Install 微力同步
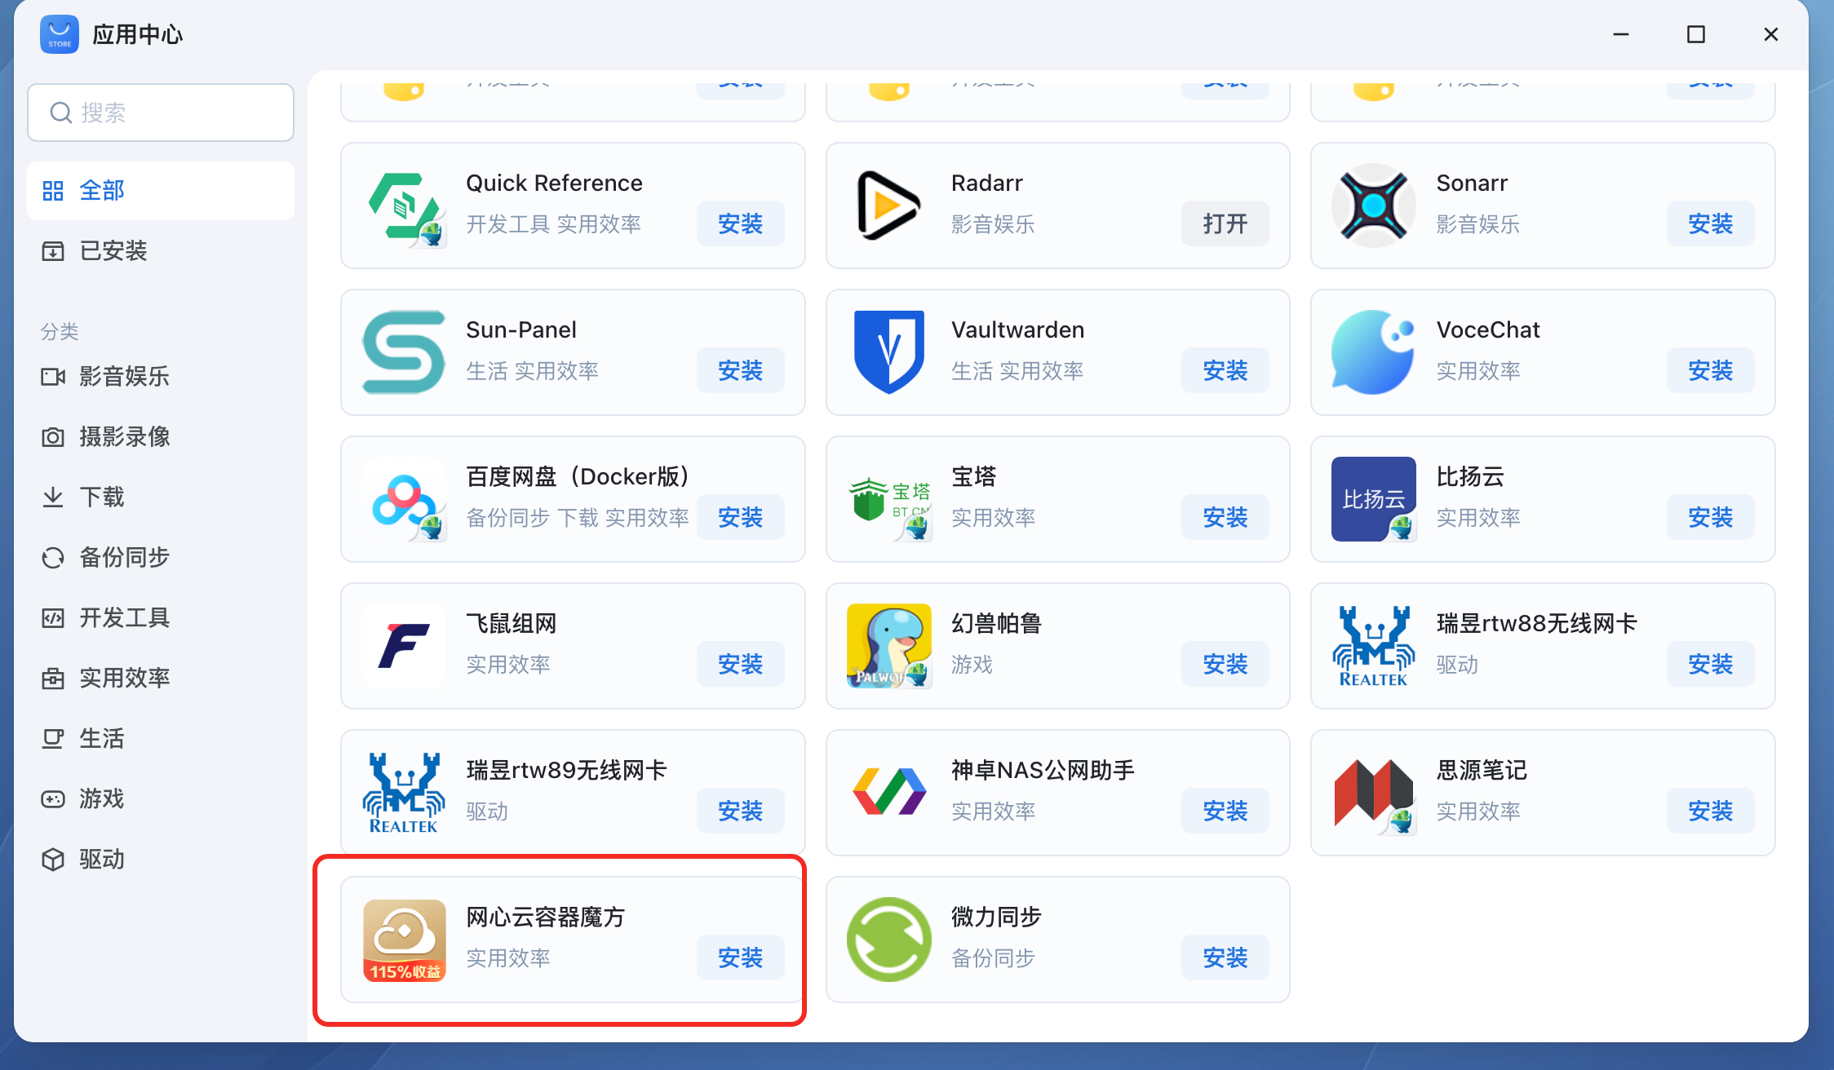This screenshot has height=1070, width=1834. point(1225,957)
